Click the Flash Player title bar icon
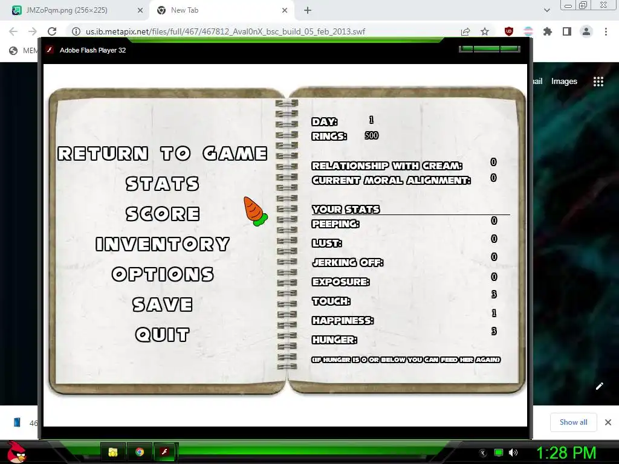The height and width of the screenshot is (464, 619). pos(50,50)
